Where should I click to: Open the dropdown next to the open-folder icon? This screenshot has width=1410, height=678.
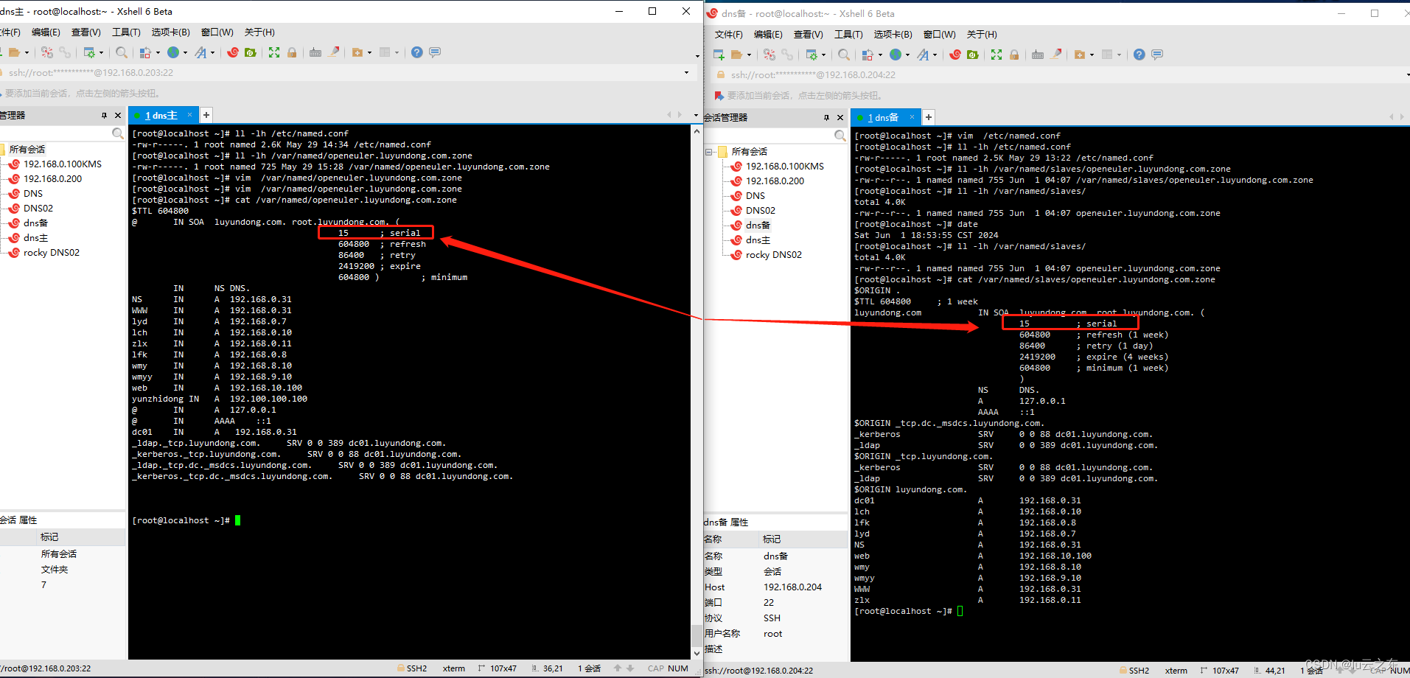click(x=27, y=52)
